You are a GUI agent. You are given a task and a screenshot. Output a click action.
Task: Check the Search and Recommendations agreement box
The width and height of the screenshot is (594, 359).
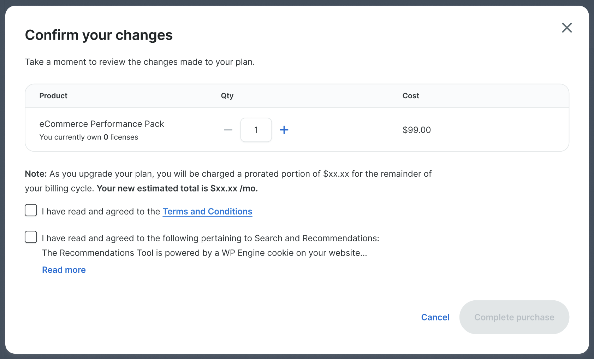click(x=31, y=237)
